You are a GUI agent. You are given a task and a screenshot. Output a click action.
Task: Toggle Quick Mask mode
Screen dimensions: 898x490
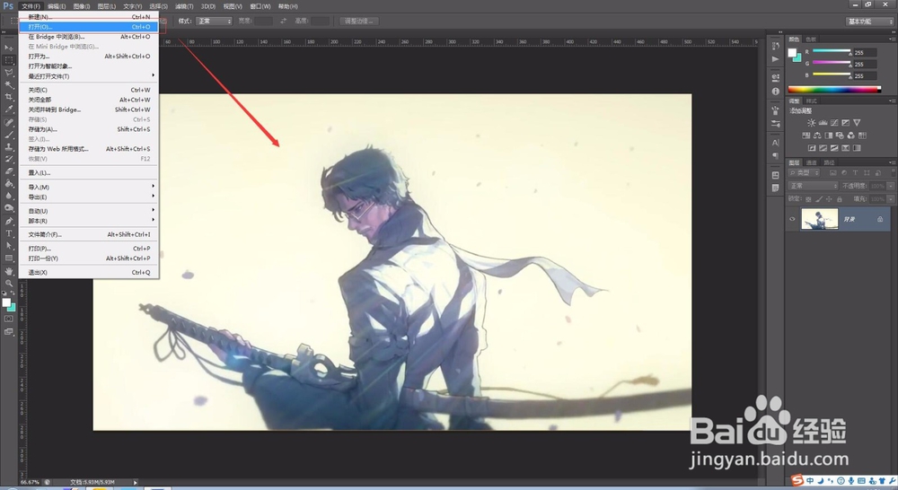(x=9, y=319)
